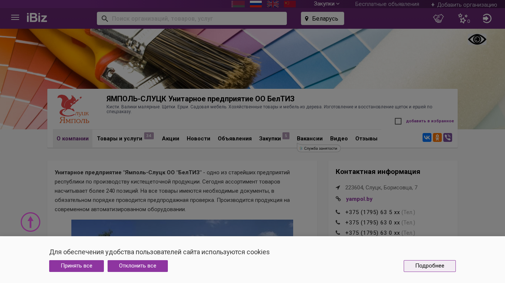Open the hamburger main menu
Screen dimensions: 505x283
(15, 18)
